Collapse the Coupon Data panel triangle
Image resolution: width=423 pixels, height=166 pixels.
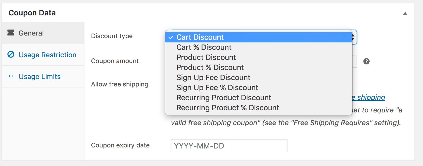click(x=405, y=13)
